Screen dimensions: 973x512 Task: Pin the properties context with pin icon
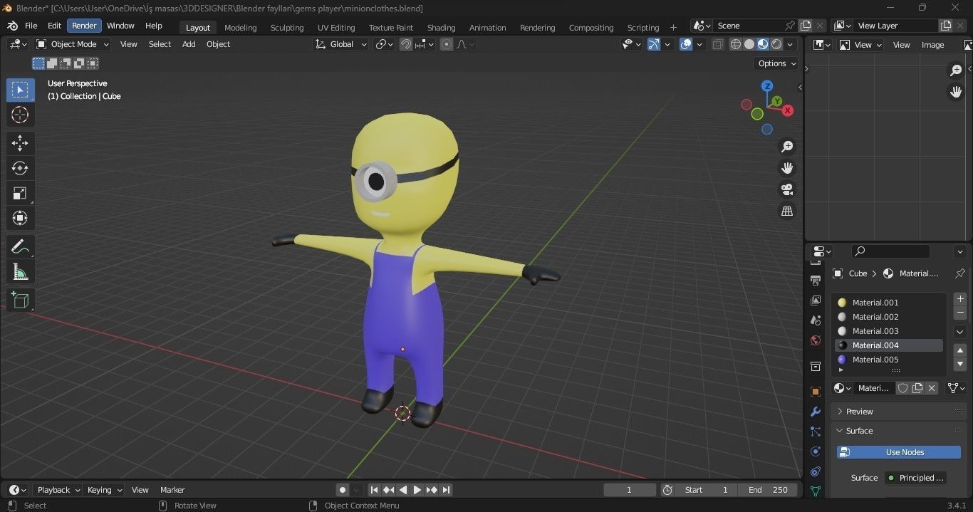pos(959,273)
